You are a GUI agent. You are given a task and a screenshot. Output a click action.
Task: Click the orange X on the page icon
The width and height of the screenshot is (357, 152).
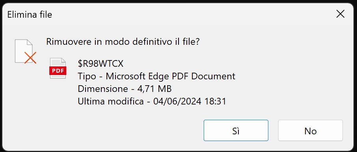[30, 58]
